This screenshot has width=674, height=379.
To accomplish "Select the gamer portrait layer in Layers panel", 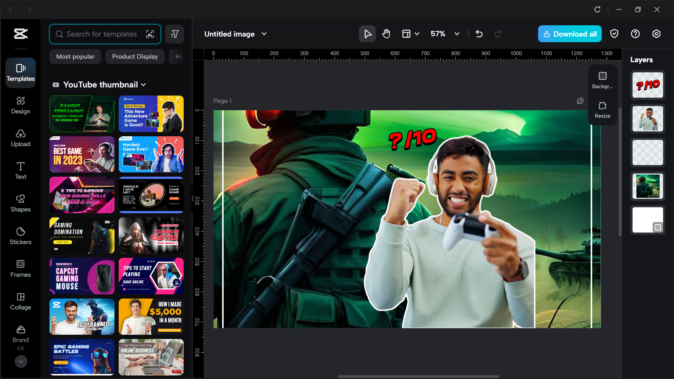I will (647, 119).
